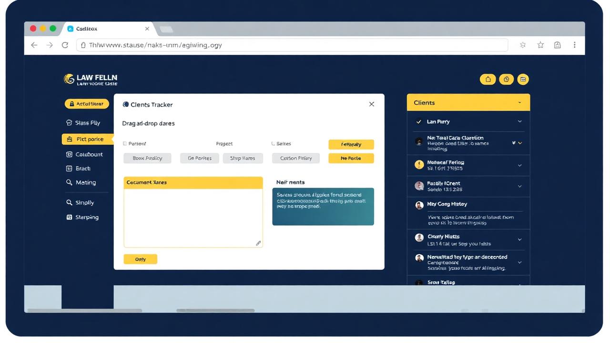The image size is (610, 343).
Task: Click the Clents Tracker dialog icon
Action: click(126, 104)
